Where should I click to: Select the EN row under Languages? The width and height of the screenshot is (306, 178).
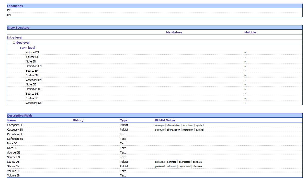[9, 15]
